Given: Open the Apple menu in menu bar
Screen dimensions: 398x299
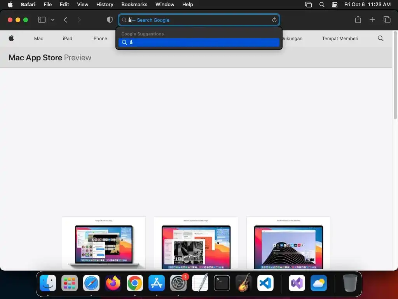Looking at the screenshot, I should (10, 4).
